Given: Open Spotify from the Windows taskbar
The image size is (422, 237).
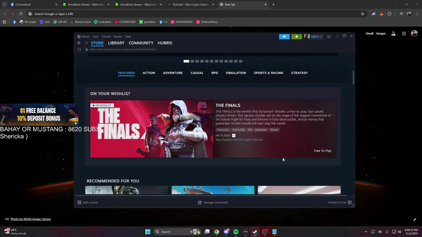Looking at the screenshot, I should pyautogui.click(x=236, y=232).
